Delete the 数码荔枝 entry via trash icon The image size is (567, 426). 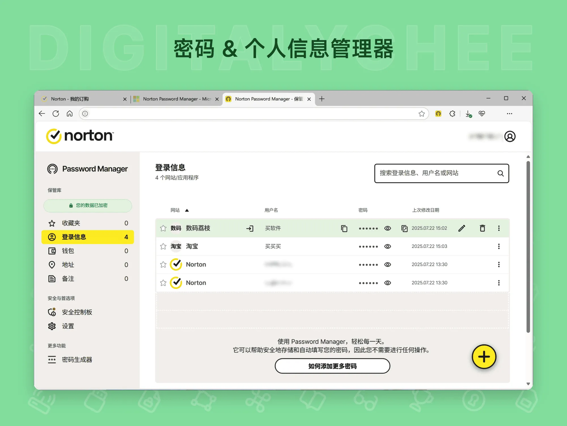[482, 228]
